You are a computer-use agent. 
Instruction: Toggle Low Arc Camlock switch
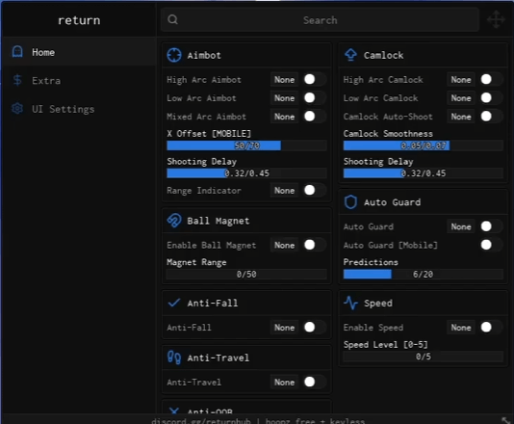coord(492,97)
